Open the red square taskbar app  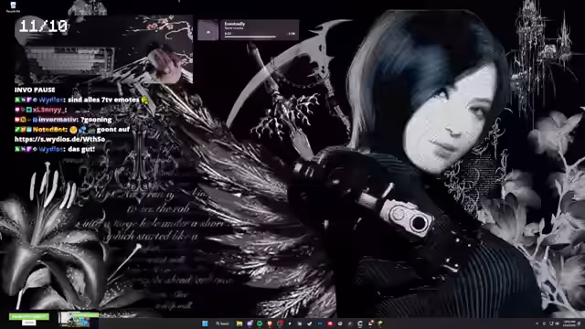(x=330, y=324)
